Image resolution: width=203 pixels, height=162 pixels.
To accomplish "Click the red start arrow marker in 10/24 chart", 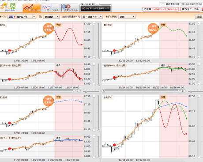I will tap(114, 78).
